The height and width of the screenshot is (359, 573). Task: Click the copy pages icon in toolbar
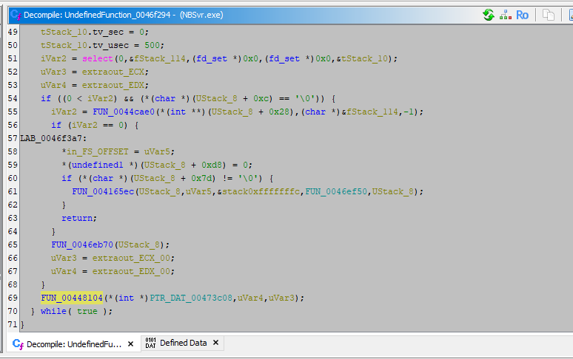(549, 15)
